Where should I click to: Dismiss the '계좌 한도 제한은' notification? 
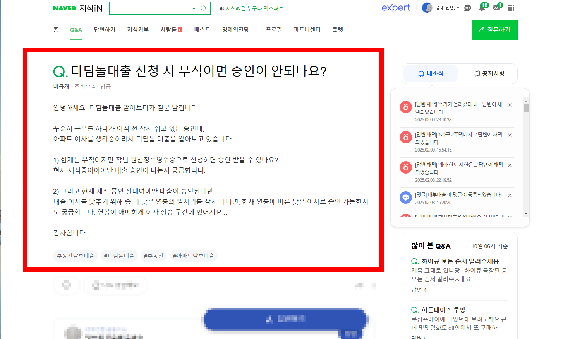click(x=510, y=165)
